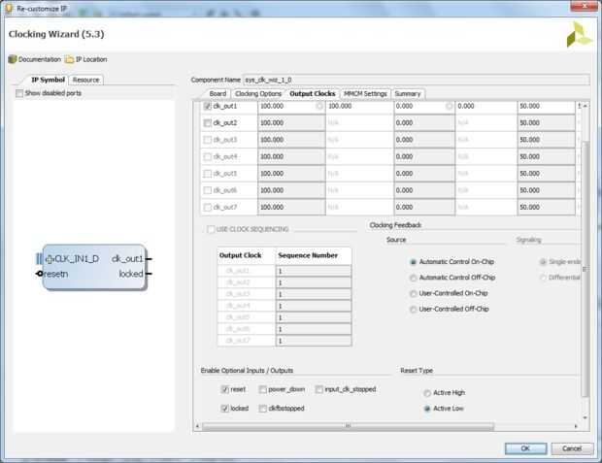Enable the clk_out7 checkbox
Image resolution: width=602 pixels, height=463 pixels.
click(x=208, y=208)
